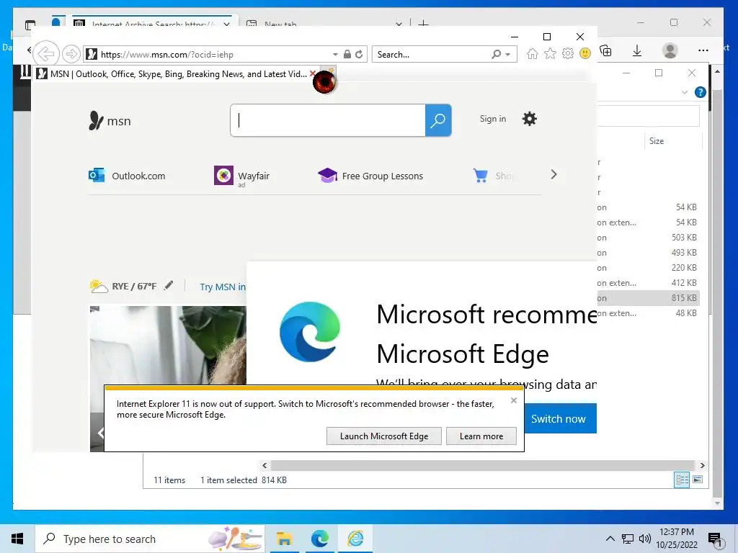This screenshot has height=553, width=738.
Task: Click the blue MSN search button
Action: point(438,120)
